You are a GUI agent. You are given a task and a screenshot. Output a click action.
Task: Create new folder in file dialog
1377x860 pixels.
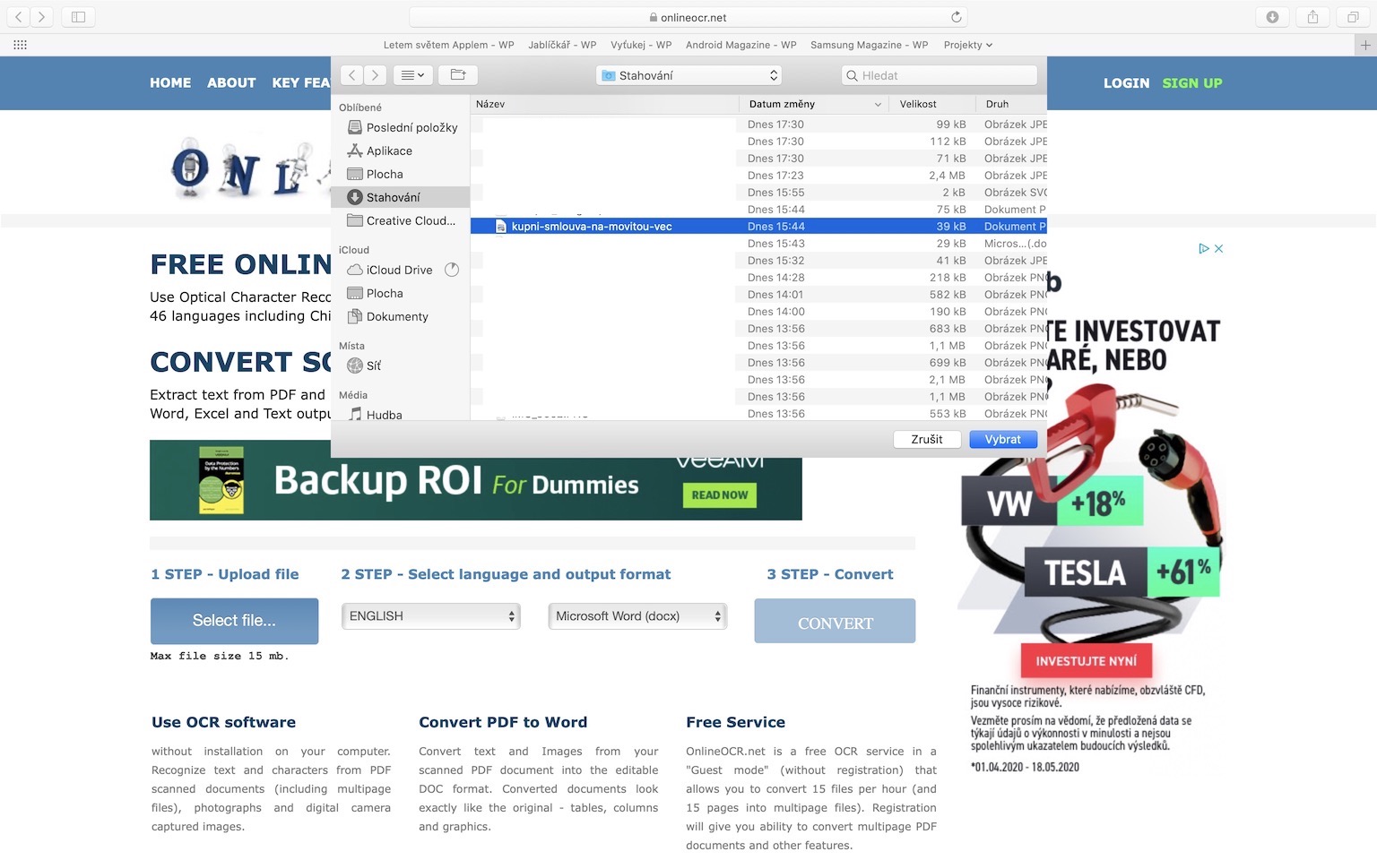[458, 75]
